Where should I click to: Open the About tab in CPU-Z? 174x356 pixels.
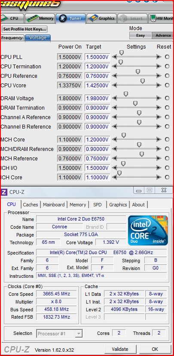[x=138, y=205]
